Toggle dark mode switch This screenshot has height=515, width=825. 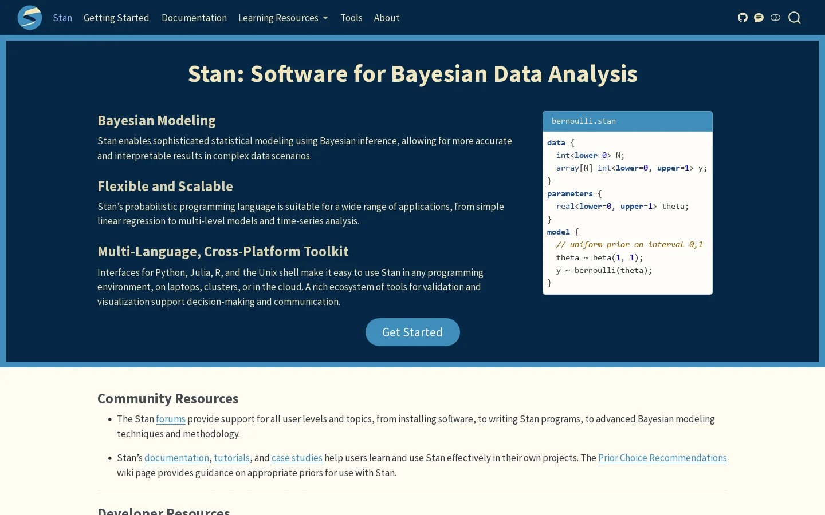775,18
